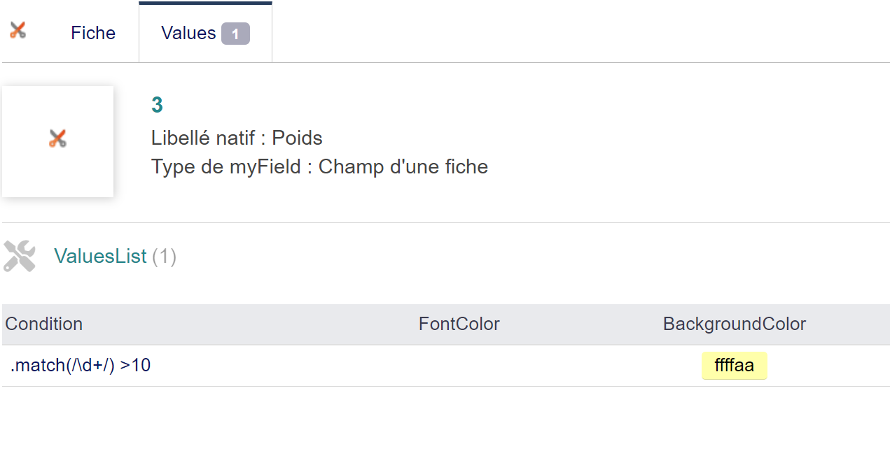Image resolution: width=890 pixels, height=458 pixels.
Task: Click the Values count badge showing 1
Action: (x=235, y=34)
